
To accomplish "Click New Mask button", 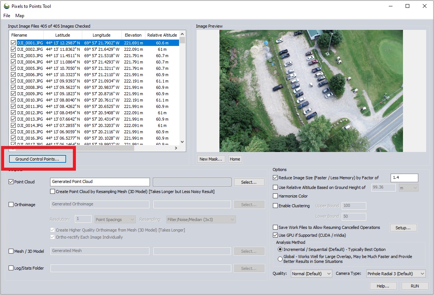I will point(211,159).
